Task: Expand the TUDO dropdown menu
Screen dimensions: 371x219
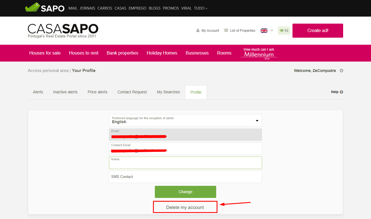Action: coord(200,8)
